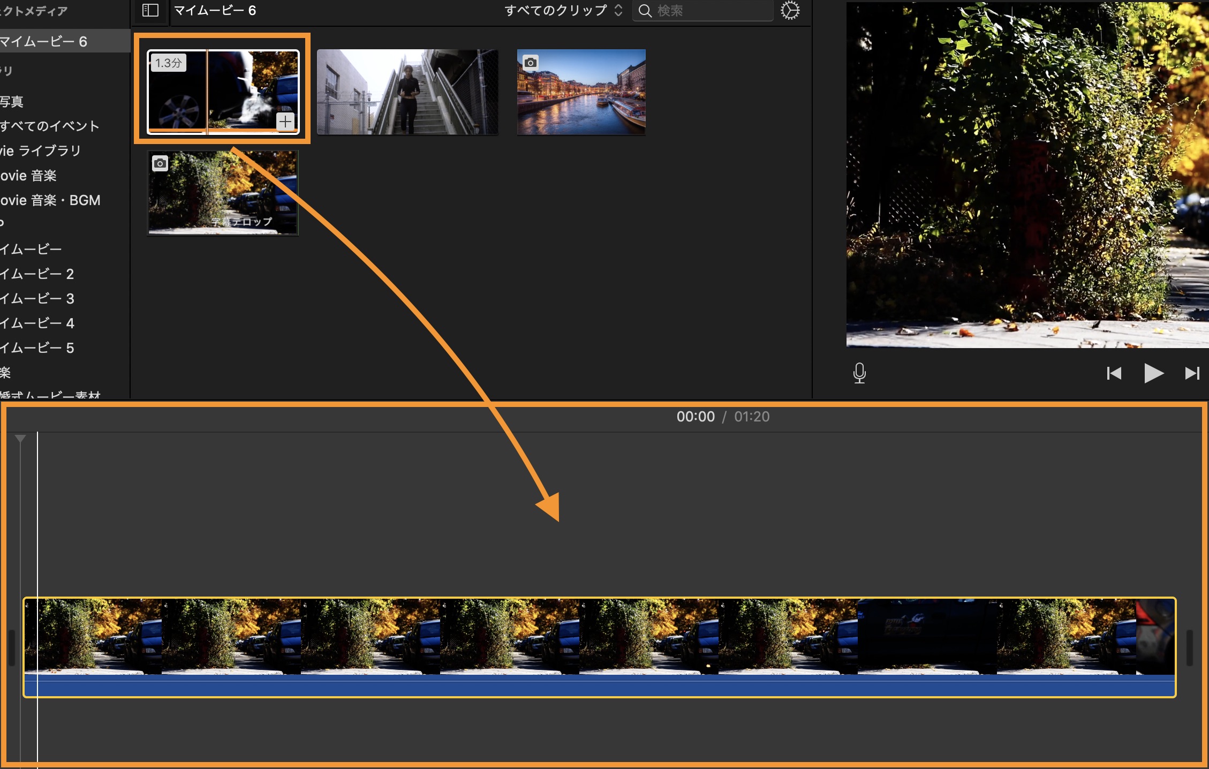Screen dimensions: 1209x769
Task: Click the timeline playhead marker triangle
Action: click(20, 439)
